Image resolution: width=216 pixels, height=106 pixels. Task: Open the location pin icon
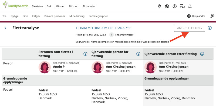[x=159, y=6]
